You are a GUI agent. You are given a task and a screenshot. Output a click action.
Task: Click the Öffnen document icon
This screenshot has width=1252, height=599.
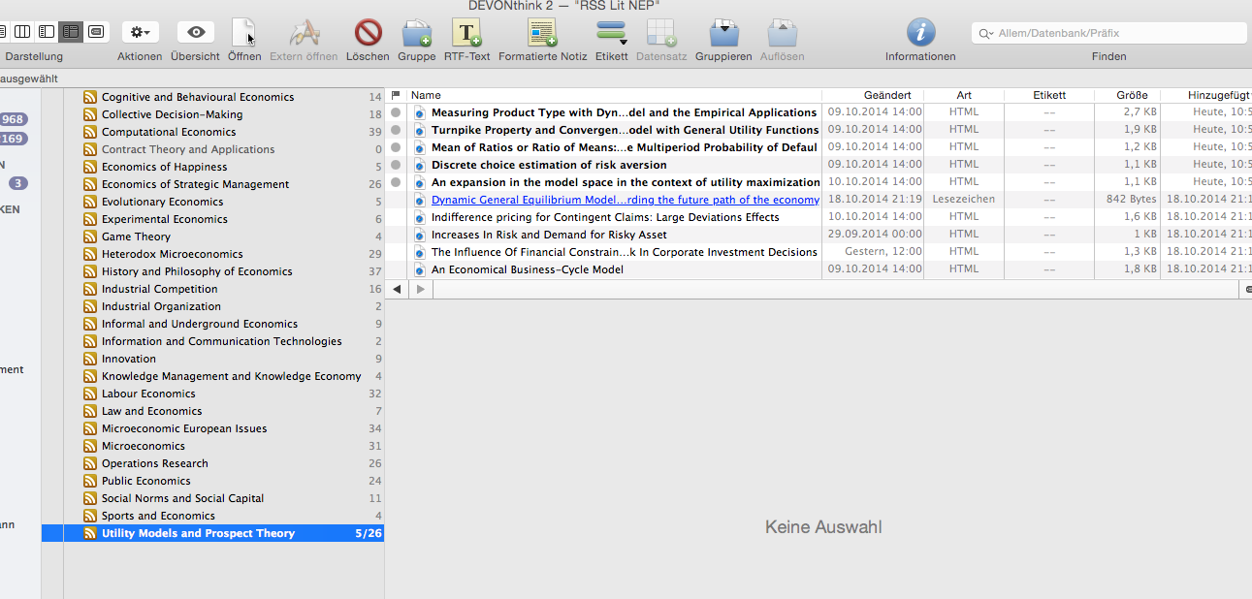click(x=244, y=34)
